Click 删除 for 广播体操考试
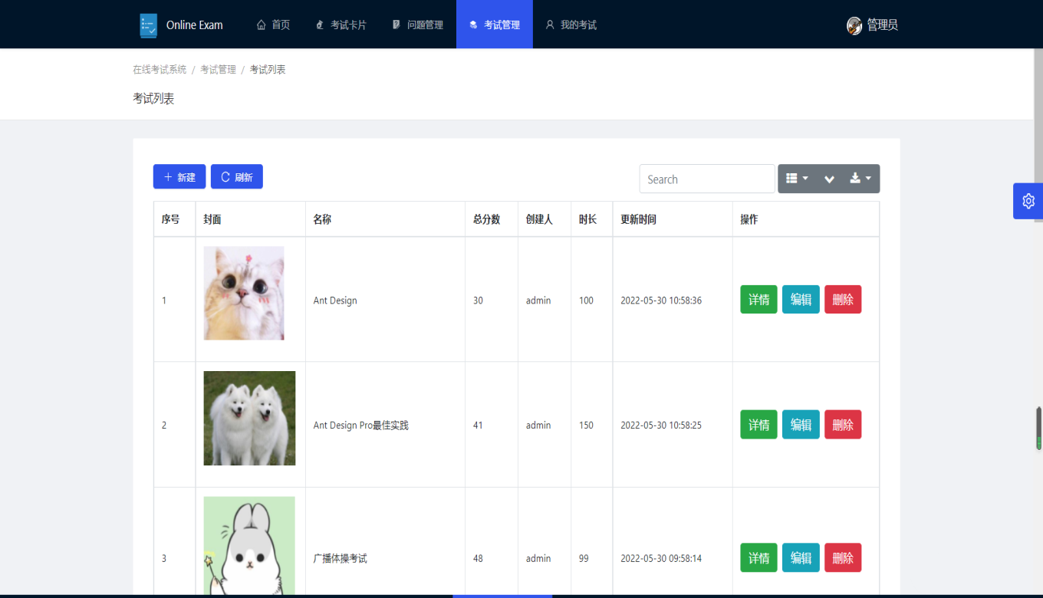 pyautogui.click(x=843, y=558)
